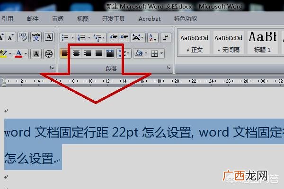
Task: Apply the 标题 1 style
Action: click(x=262, y=43)
